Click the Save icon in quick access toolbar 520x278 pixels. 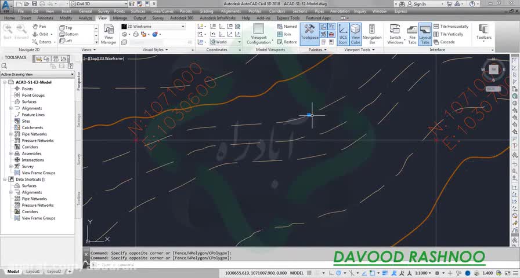point(34,4)
